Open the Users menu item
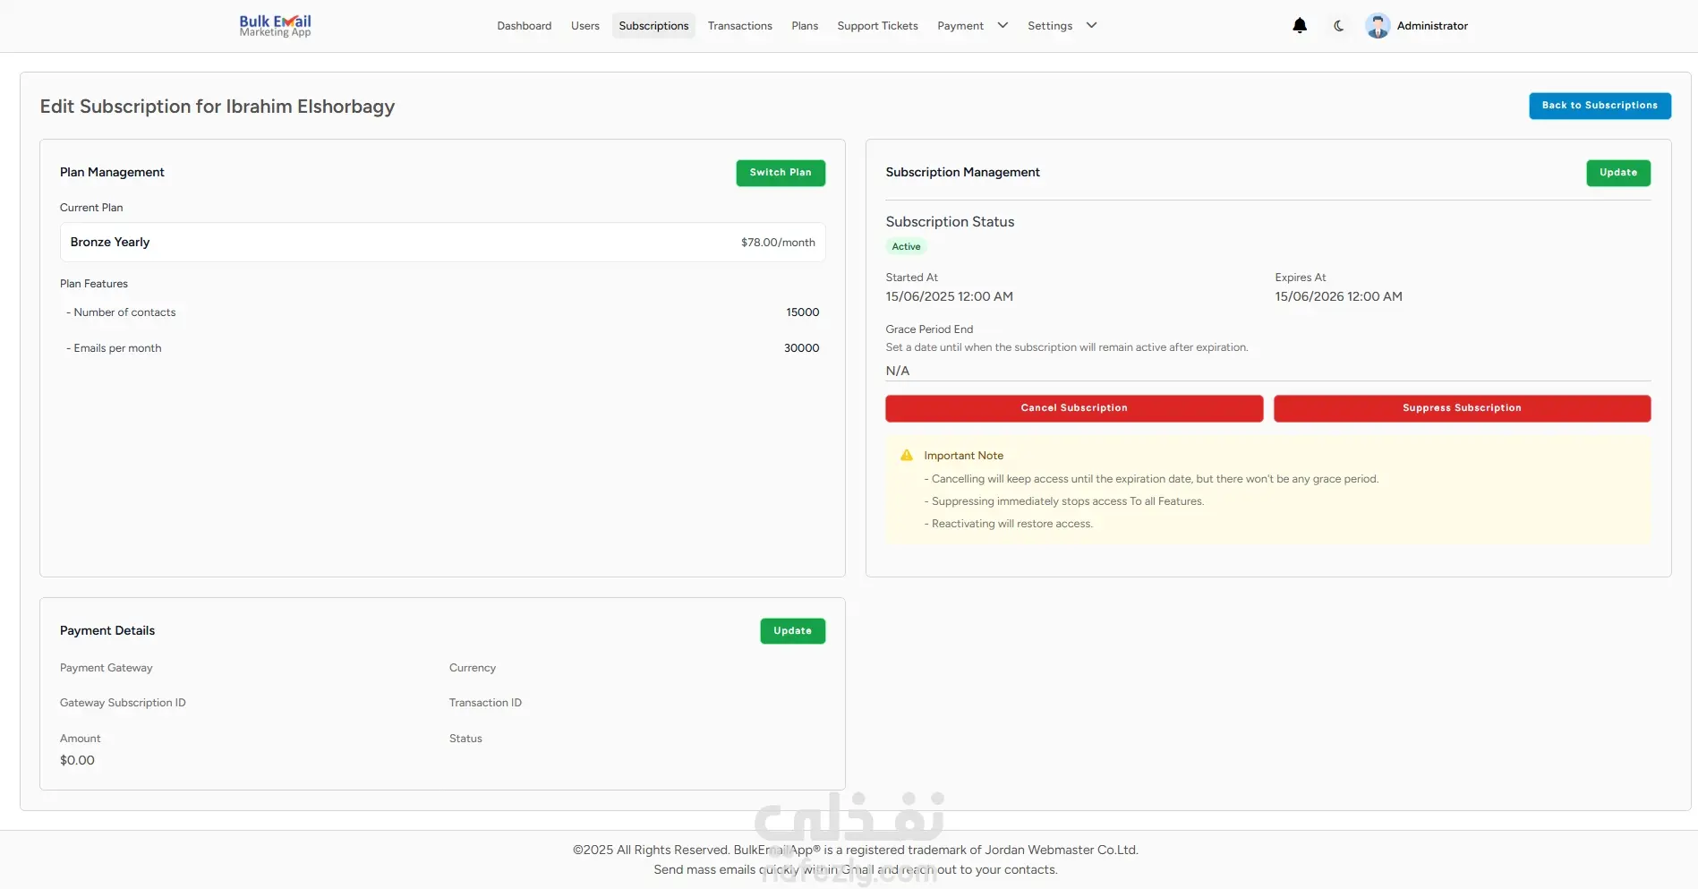The height and width of the screenshot is (889, 1698). coord(585,26)
